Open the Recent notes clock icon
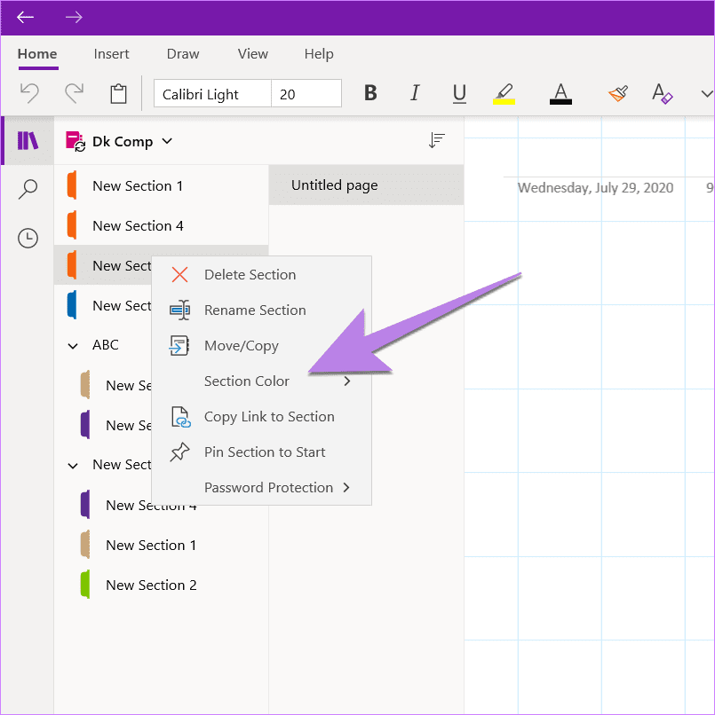 tap(28, 238)
